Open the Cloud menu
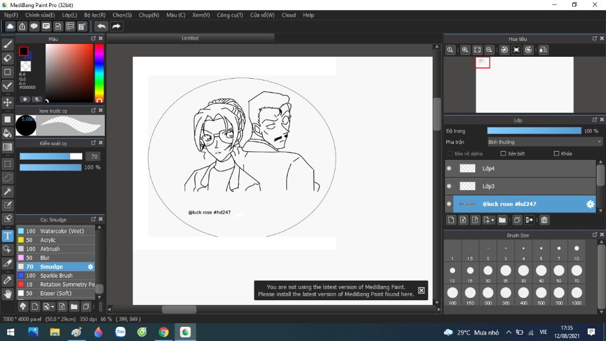 point(289,15)
